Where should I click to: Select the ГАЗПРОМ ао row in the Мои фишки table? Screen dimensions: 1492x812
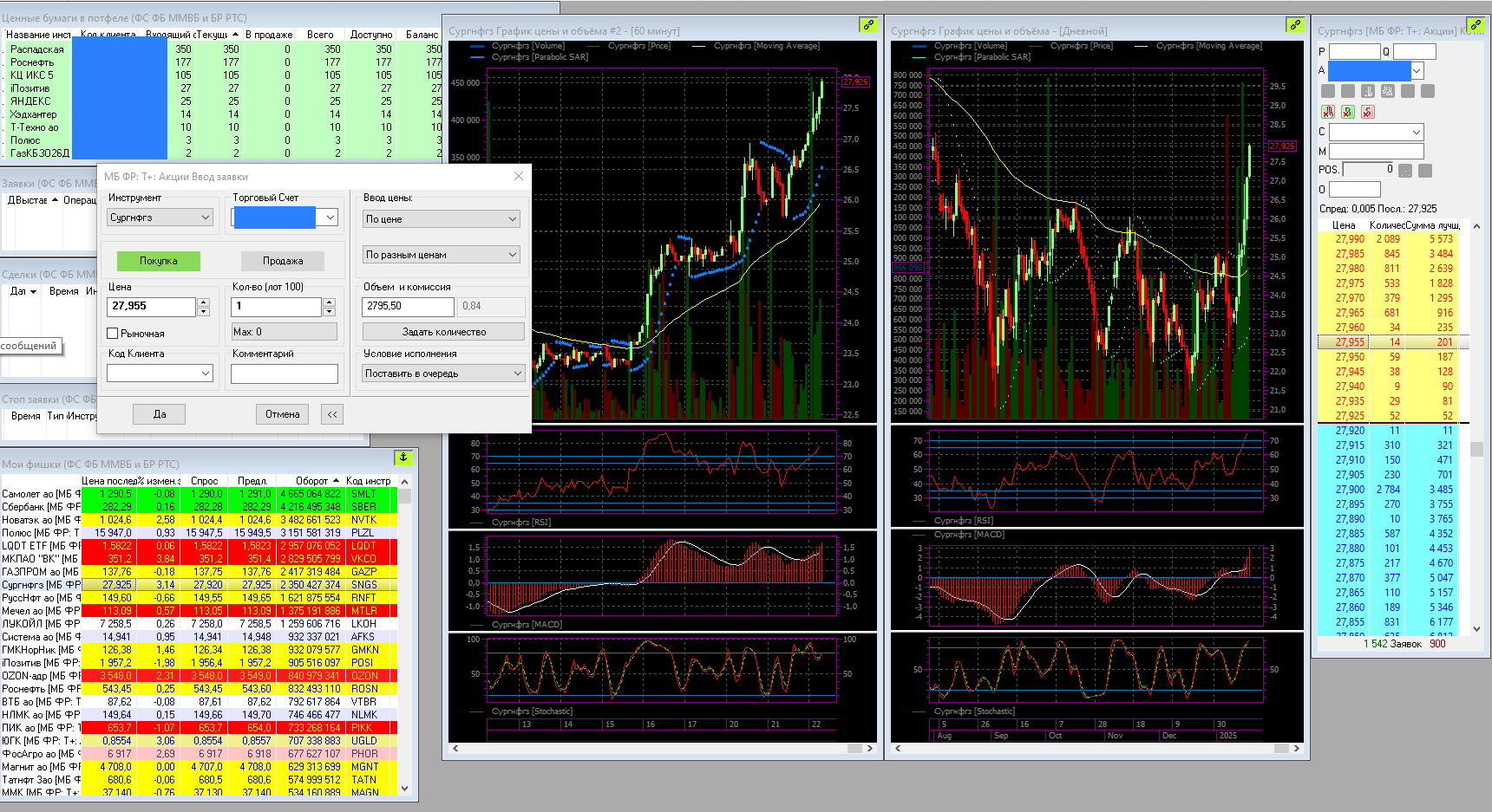tap(199, 572)
